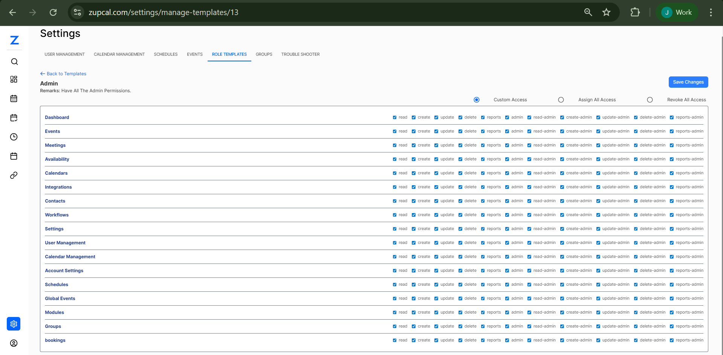Viewport: 723px width, 355px height.
Task: Uncheck reports permission for Workflows
Action: pyautogui.click(x=483, y=215)
